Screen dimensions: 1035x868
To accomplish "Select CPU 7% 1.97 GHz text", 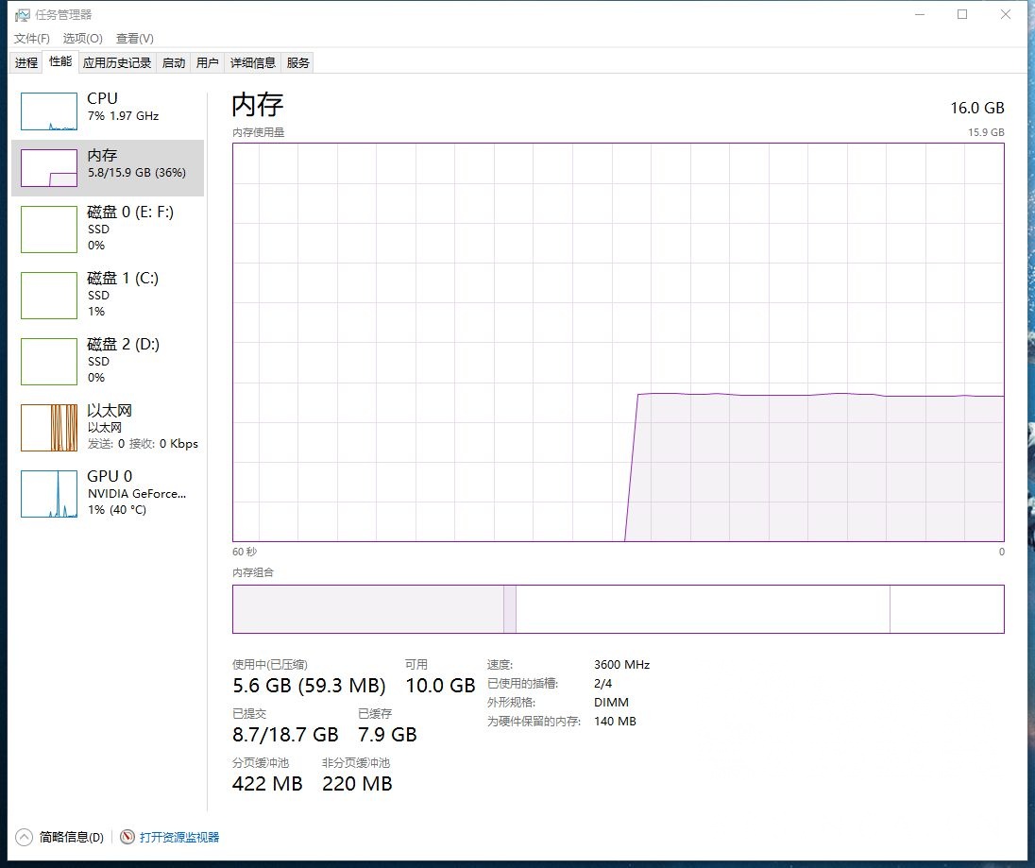I will (x=124, y=115).
